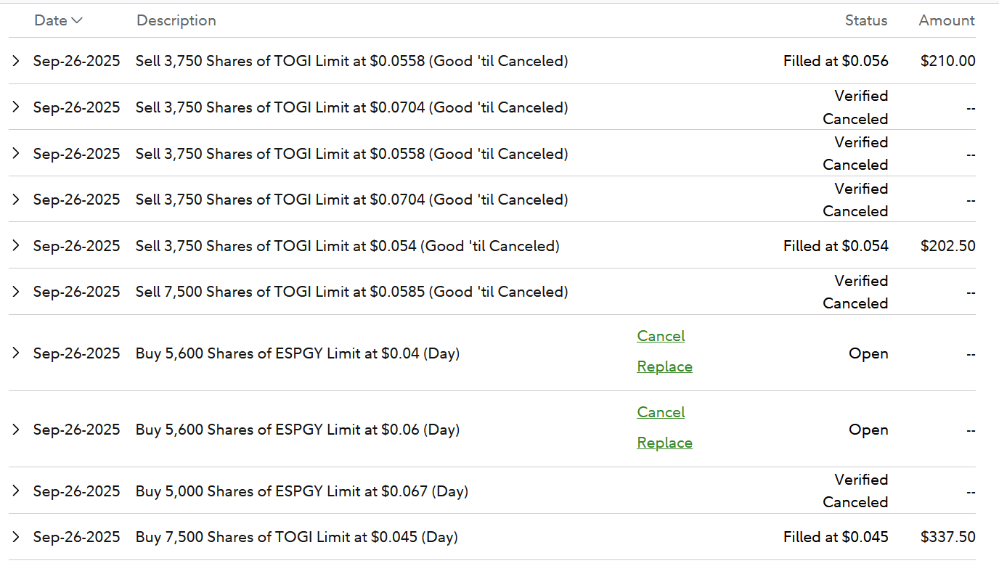Select the Status column header

tap(865, 20)
